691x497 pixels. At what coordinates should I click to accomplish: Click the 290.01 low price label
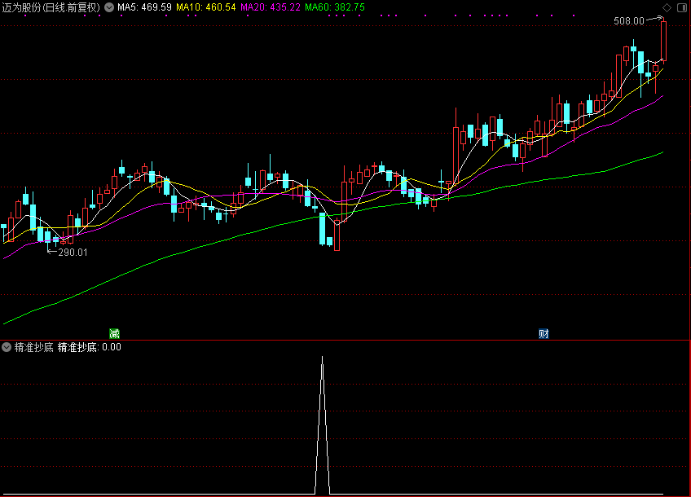point(73,253)
